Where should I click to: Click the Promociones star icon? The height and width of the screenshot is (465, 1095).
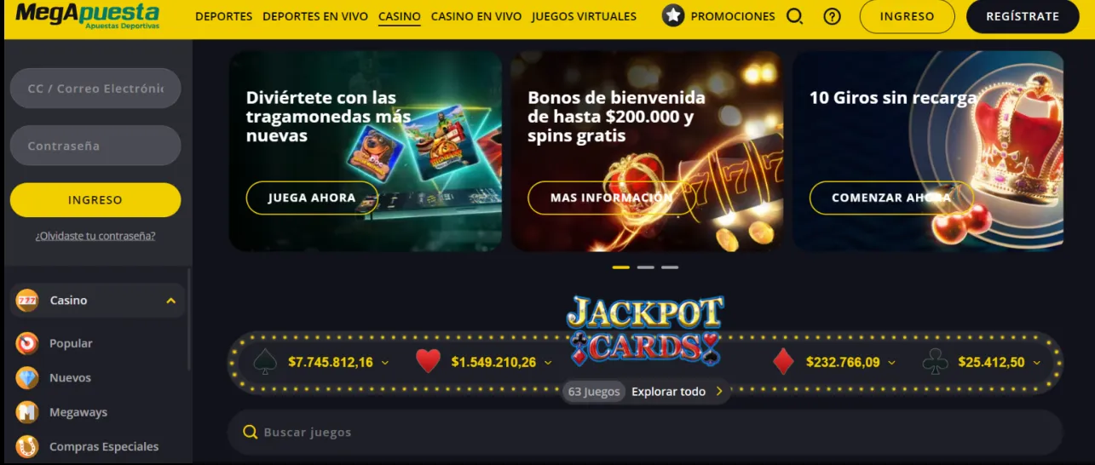(673, 15)
